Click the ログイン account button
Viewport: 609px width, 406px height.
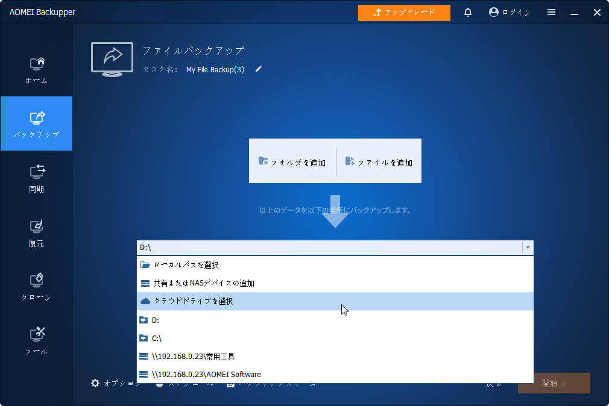click(509, 13)
